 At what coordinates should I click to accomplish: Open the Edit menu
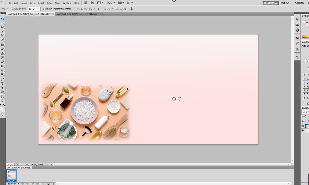(x=16, y=3)
